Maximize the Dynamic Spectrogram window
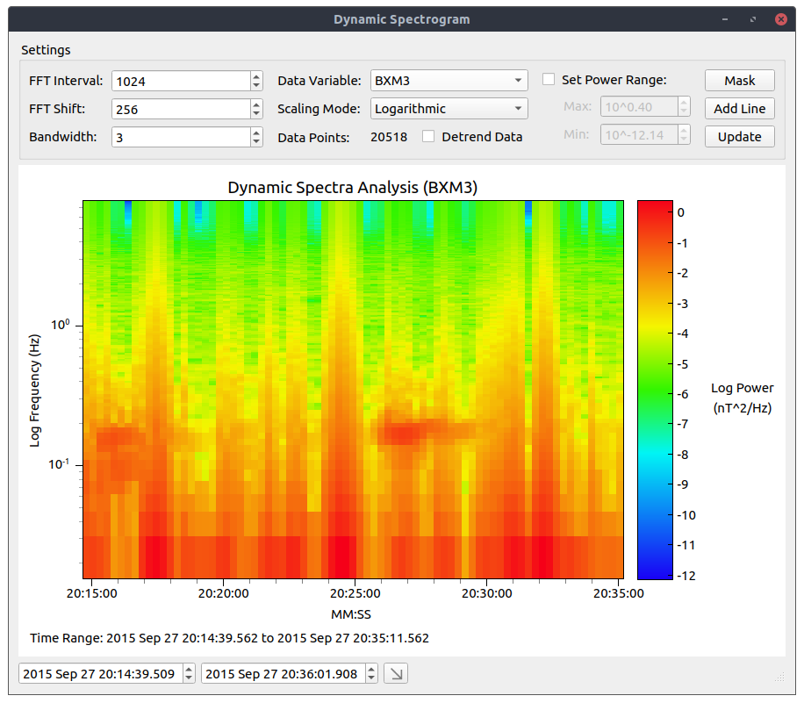The image size is (804, 703). pyautogui.click(x=753, y=19)
